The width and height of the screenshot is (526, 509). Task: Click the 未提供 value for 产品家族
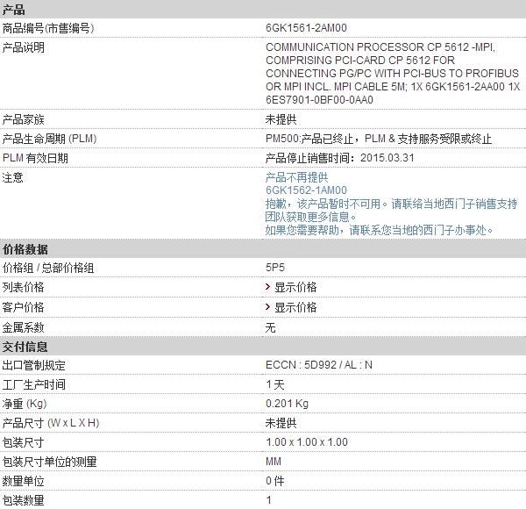(281, 119)
